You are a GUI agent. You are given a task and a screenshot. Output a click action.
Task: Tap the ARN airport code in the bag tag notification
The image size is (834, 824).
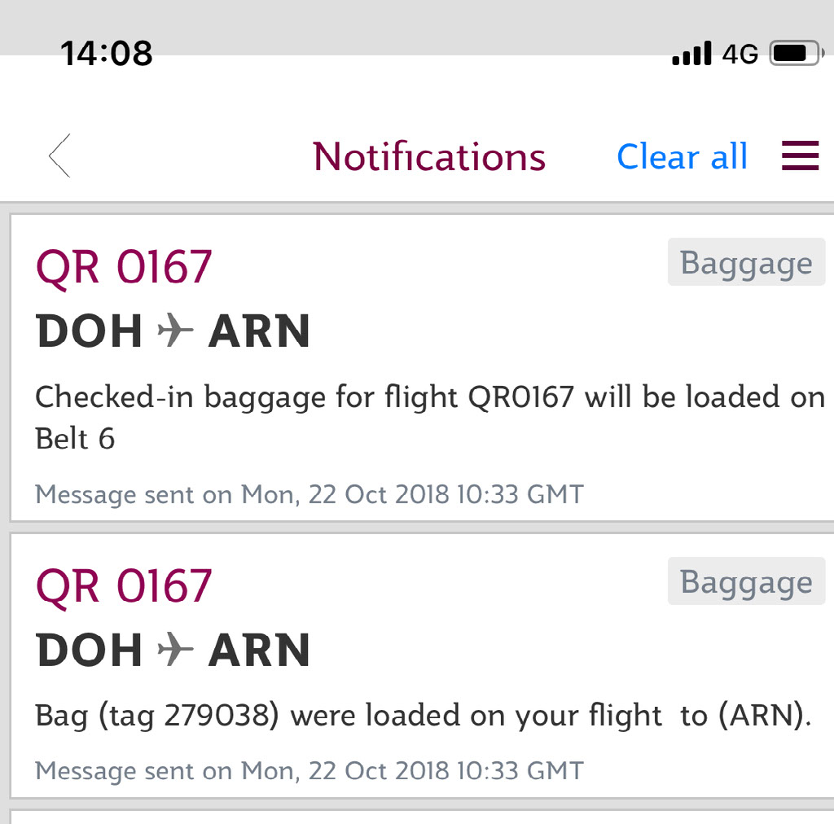coord(259,651)
